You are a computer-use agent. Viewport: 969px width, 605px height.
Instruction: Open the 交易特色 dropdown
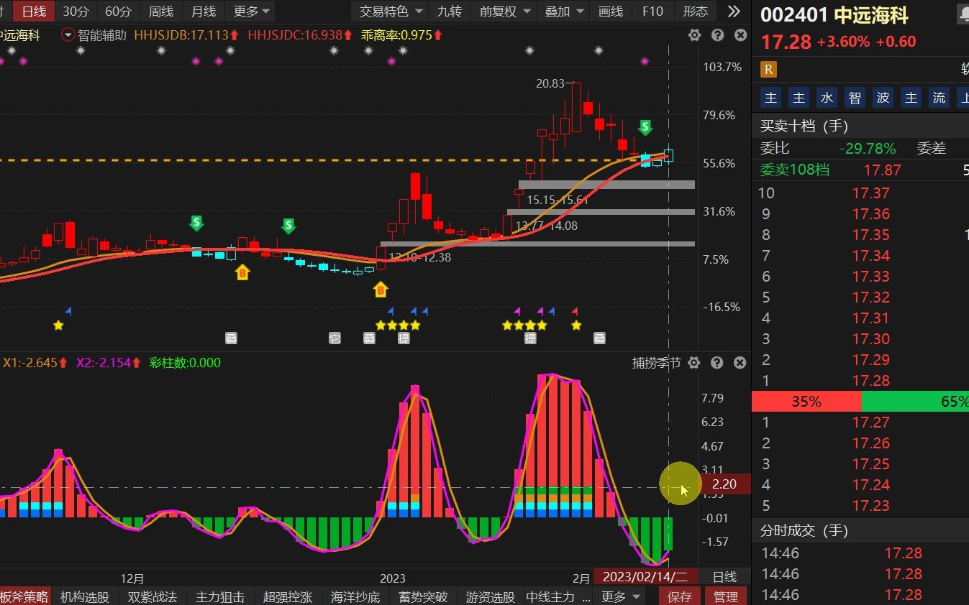point(389,11)
